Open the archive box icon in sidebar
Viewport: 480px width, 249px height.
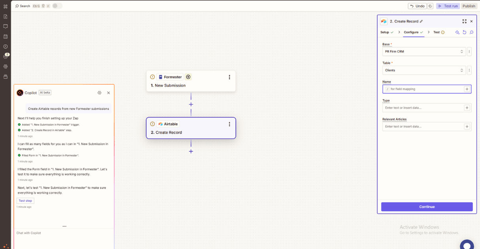click(6, 77)
